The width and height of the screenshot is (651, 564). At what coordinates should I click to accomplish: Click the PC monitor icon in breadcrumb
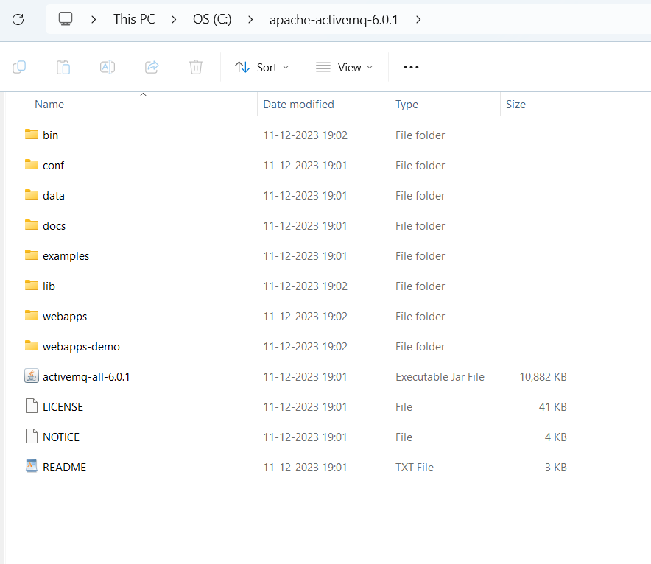pos(66,19)
